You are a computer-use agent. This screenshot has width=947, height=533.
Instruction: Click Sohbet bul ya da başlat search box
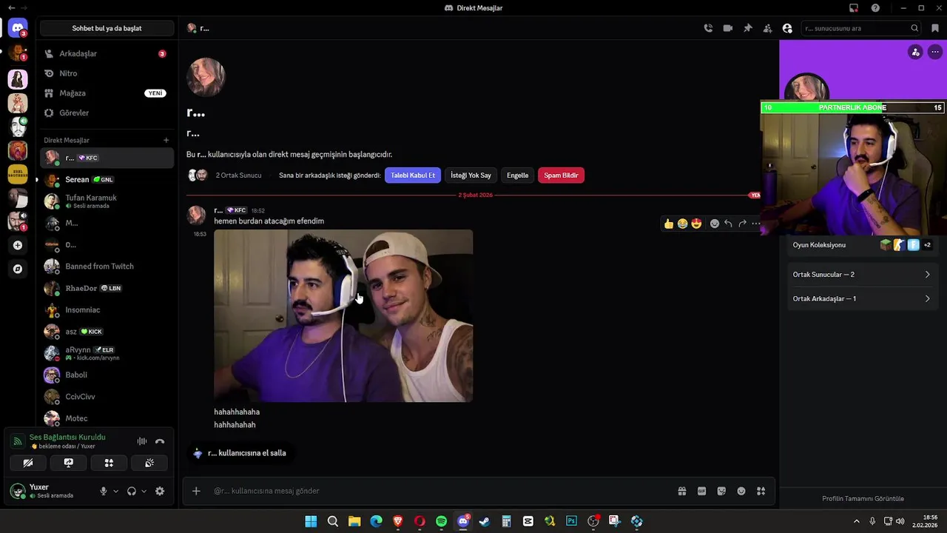click(x=107, y=28)
